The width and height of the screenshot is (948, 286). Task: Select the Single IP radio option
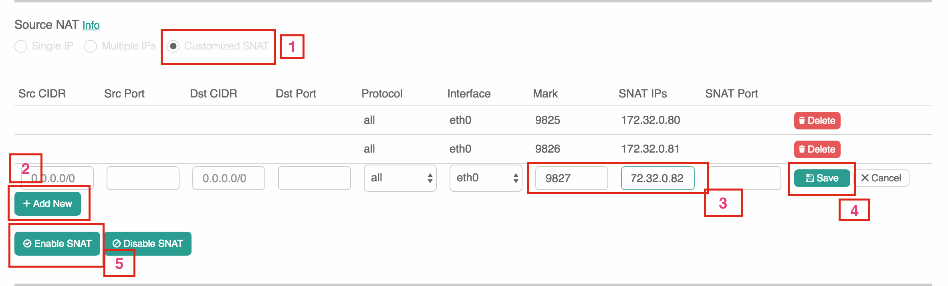pos(21,46)
